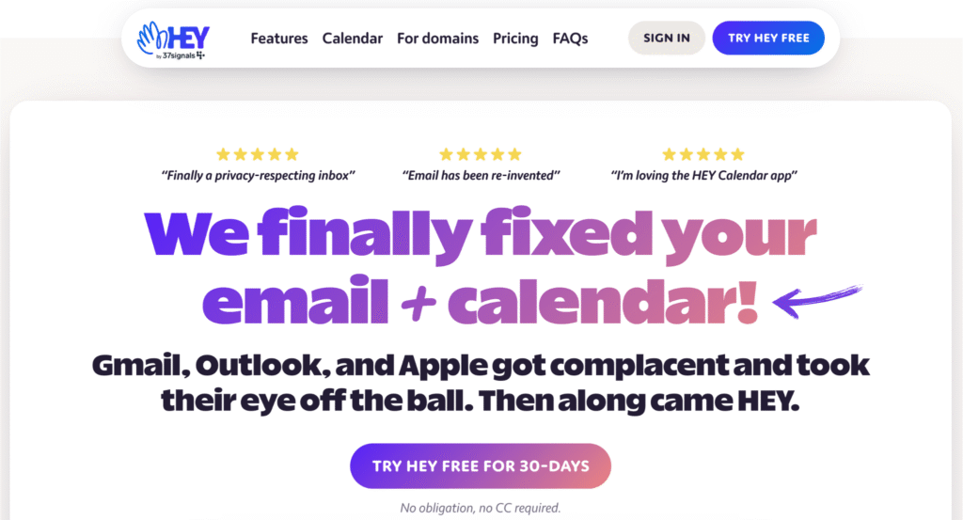Viewport: 963px width, 520px height.
Task: Click the Try HEY Free button
Action: click(768, 39)
